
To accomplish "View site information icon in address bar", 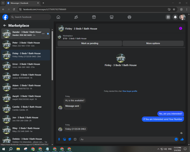I will click(20, 9).
